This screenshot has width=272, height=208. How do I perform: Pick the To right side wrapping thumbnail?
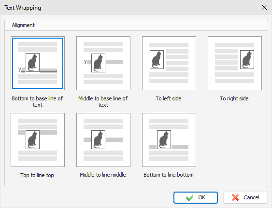click(x=235, y=63)
